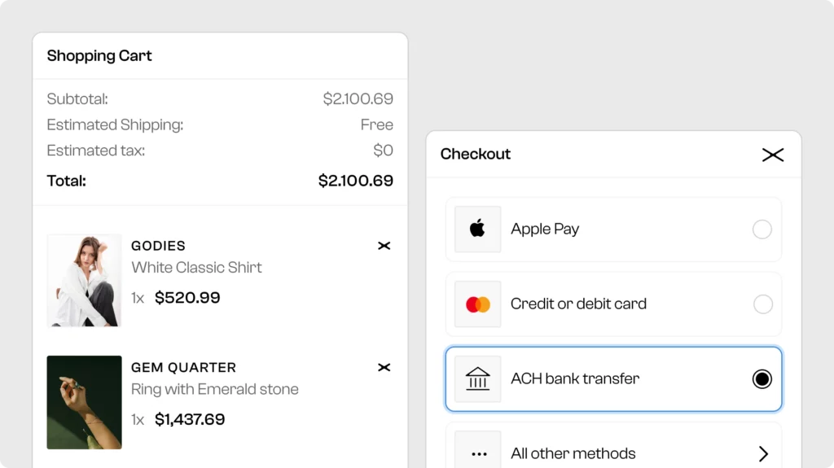
Task: Remove the Ring with Emerald stone item
Action: point(384,368)
